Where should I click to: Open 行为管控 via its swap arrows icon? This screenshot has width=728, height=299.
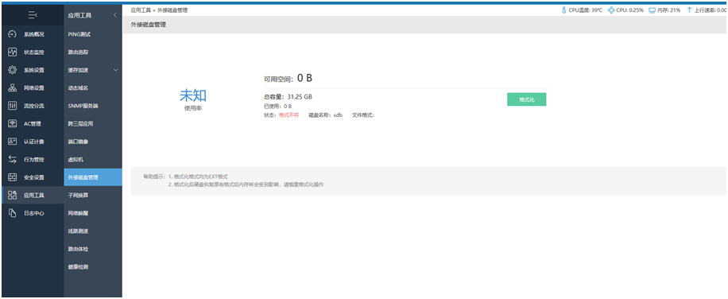pyautogui.click(x=13, y=159)
